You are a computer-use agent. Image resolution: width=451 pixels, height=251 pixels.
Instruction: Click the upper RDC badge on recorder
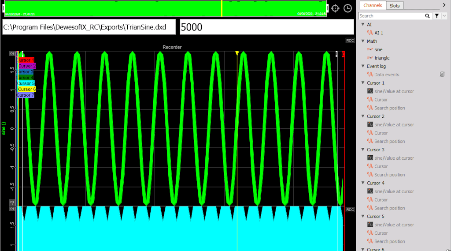pos(350,40)
